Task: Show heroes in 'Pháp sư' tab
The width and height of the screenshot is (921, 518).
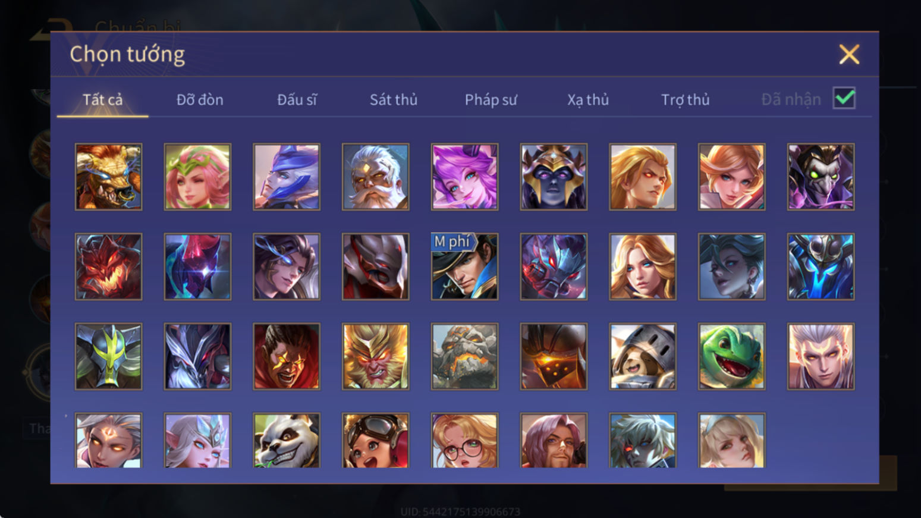Action: point(491,100)
